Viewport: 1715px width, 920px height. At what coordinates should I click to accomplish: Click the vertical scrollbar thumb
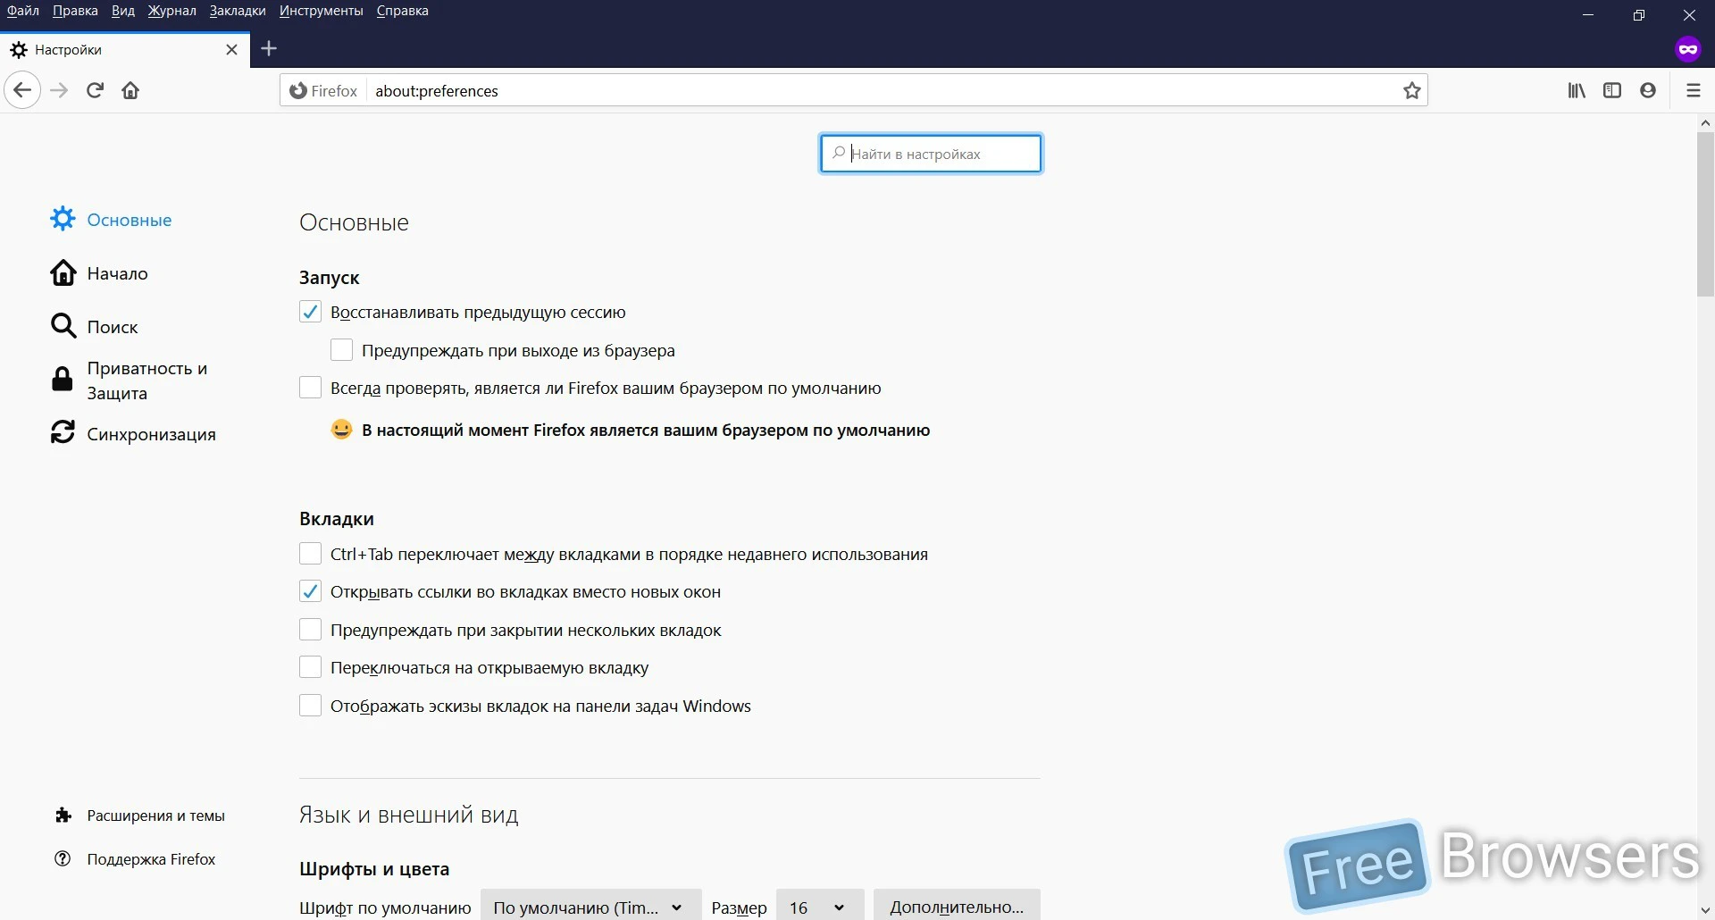point(1705,214)
